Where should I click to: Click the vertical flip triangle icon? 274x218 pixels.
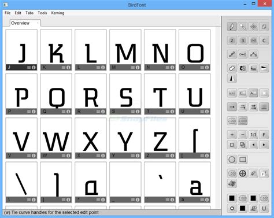[232, 79]
